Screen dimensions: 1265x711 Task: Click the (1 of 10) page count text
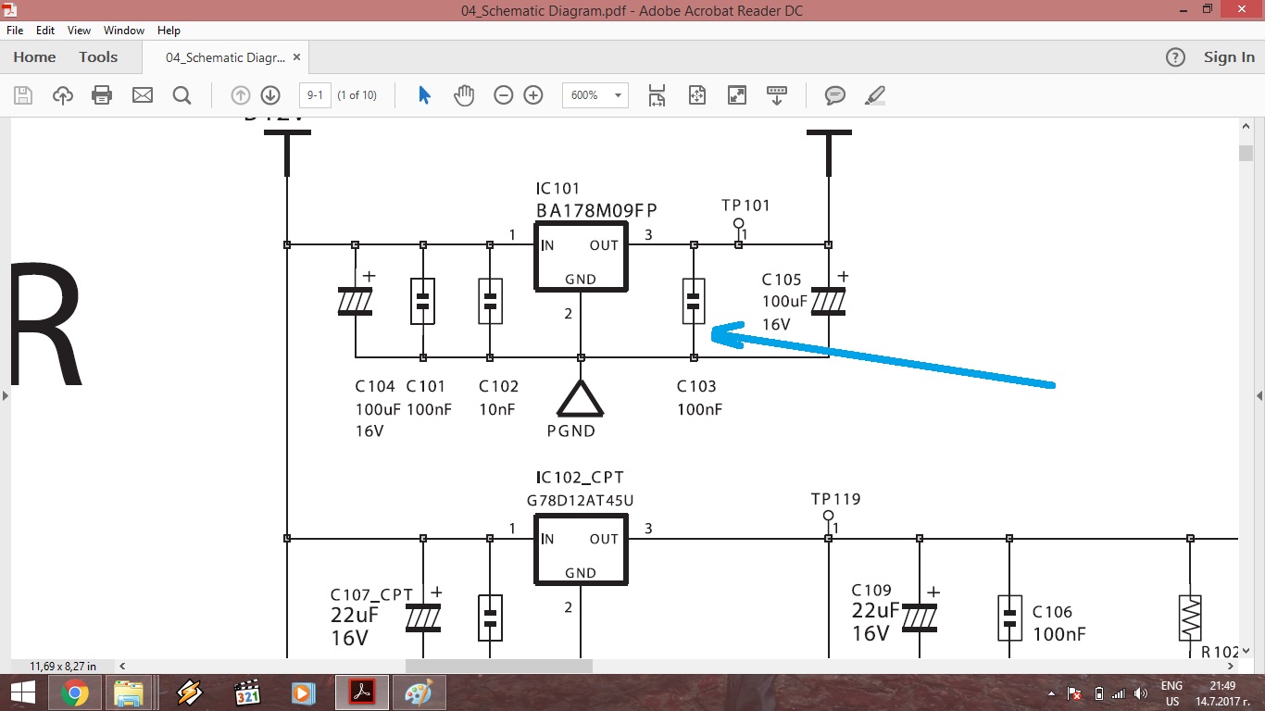point(357,95)
